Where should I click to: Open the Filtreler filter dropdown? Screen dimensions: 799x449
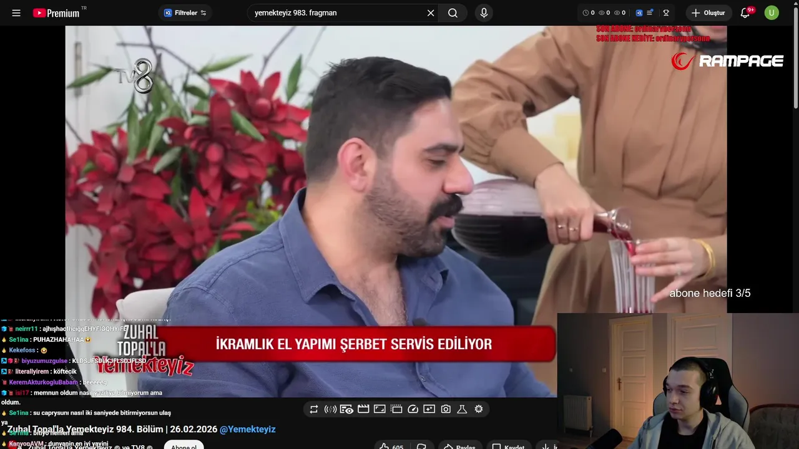click(x=185, y=13)
